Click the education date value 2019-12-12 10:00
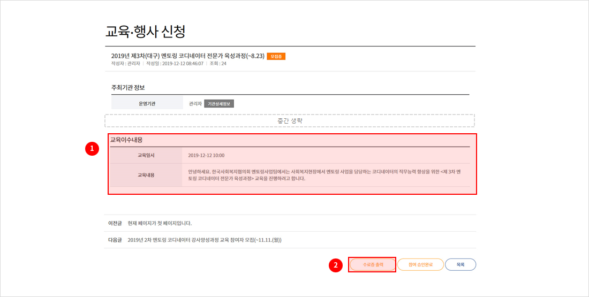 [x=206, y=155]
